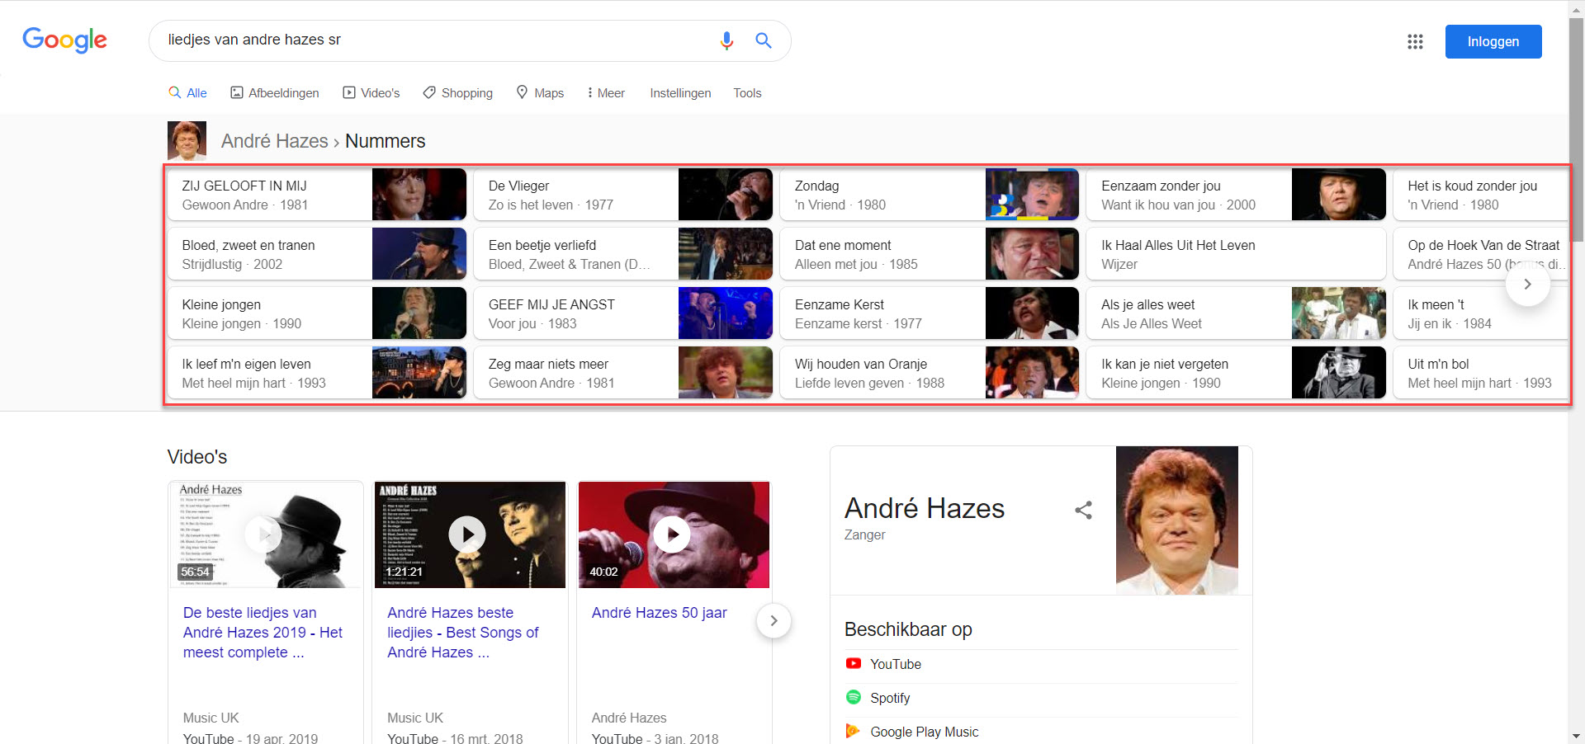Click the Google logo
The width and height of the screenshot is (1585, 744).
[x=64, y=40]
